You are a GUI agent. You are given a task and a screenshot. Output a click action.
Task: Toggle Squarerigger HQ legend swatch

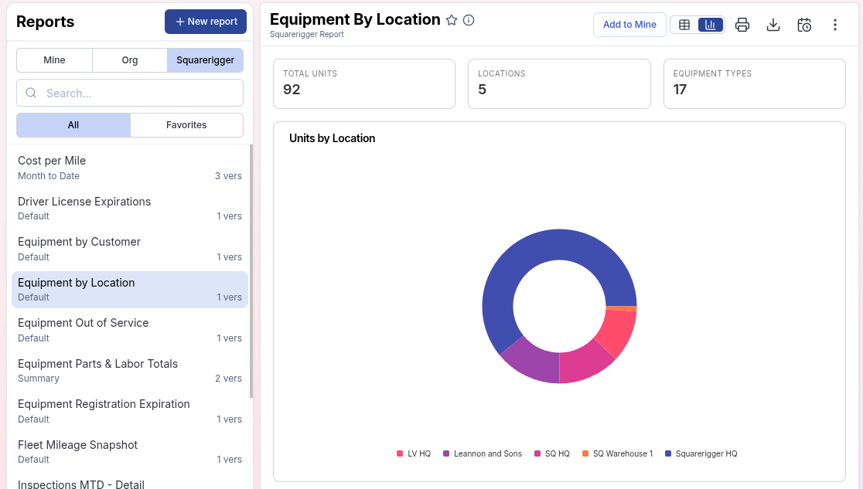(668, 453)
